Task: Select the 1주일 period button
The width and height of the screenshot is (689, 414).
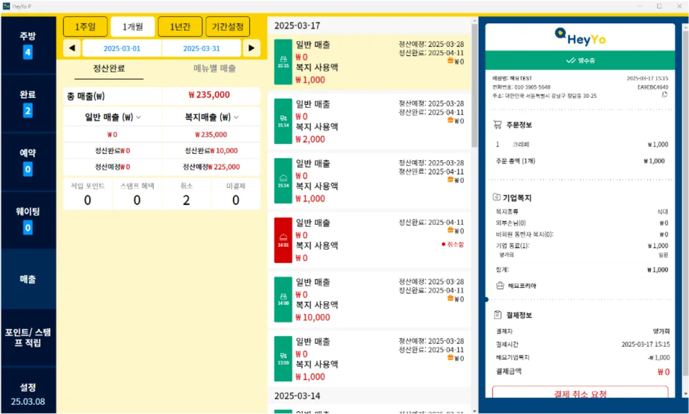Action: tap(86, 26)
